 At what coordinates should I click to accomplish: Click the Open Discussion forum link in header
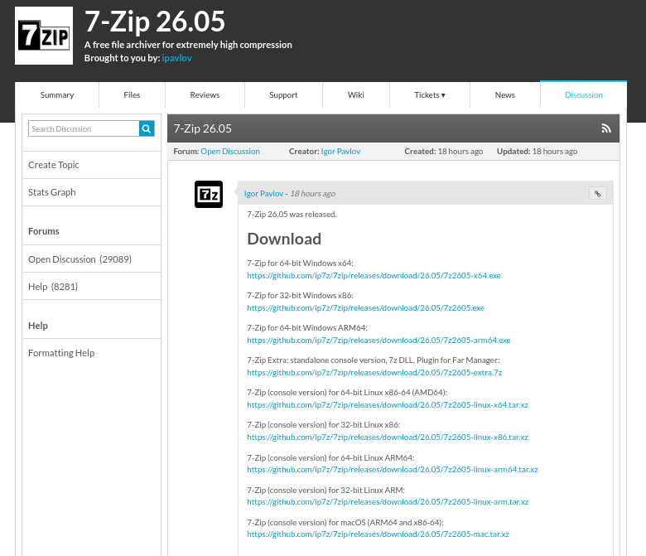pos(230,152)
